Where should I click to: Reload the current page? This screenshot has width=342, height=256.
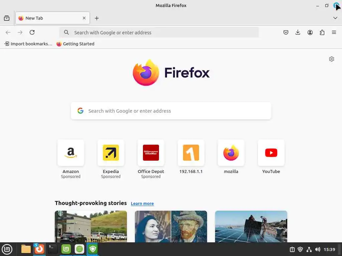tap(32, 32)
